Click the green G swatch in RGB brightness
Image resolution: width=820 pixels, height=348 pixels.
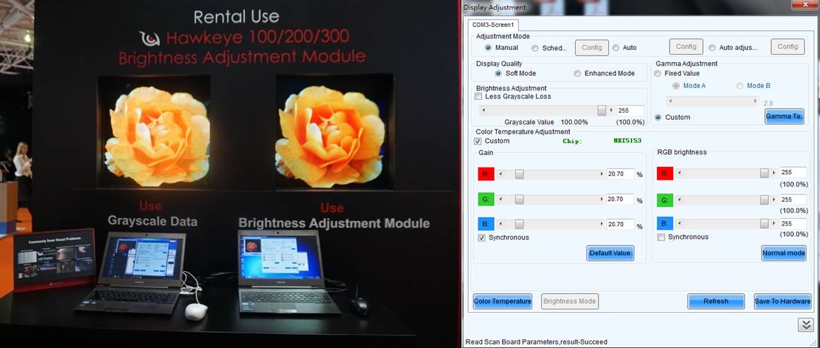[x=665, y=200]
